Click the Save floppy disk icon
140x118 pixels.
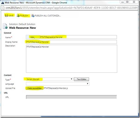point(6,16)
